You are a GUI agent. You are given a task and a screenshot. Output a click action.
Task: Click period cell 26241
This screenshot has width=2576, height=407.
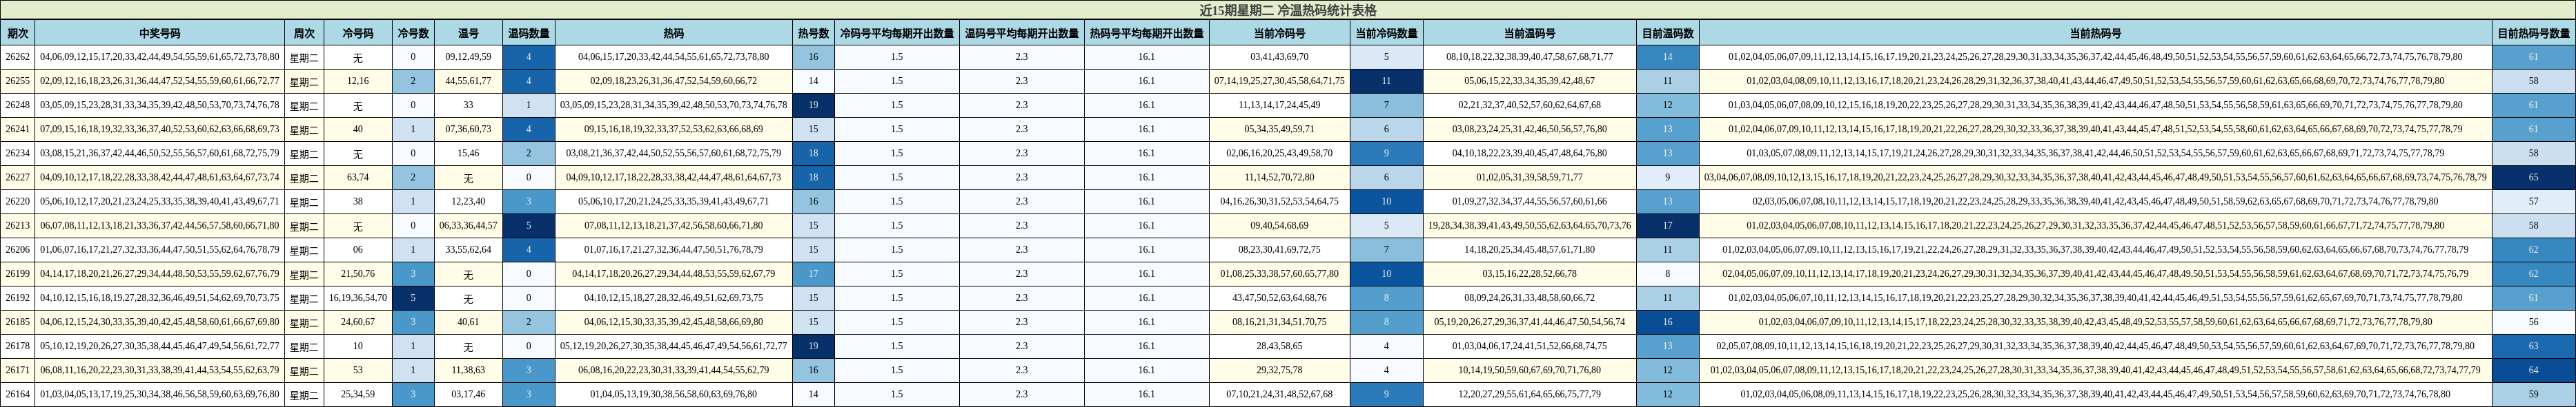[18, 129]
